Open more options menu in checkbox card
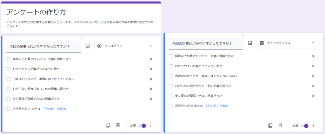This screenshot has height=134, width=325. (313, 125)
